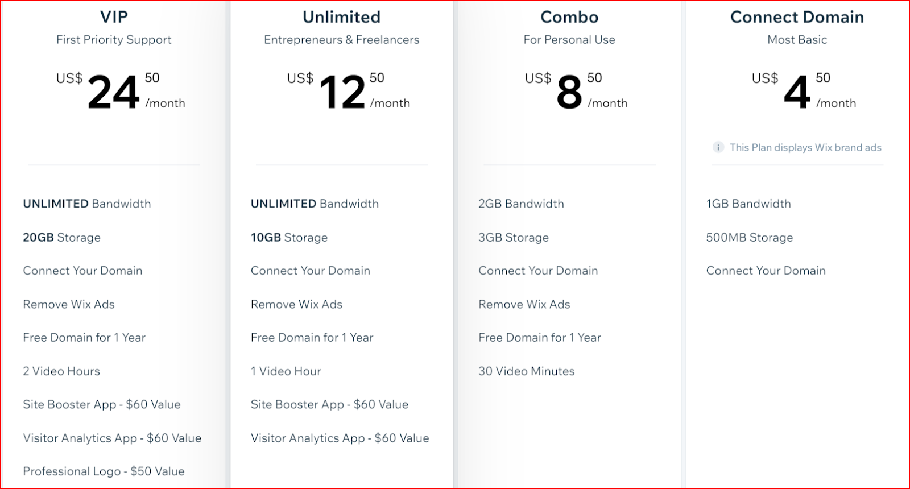910x489 pixels.
Task: Choose the Combo plan heading
Action: tap(569, 17)
